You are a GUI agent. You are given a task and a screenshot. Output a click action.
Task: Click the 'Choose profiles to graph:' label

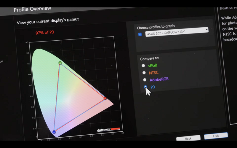156,27
